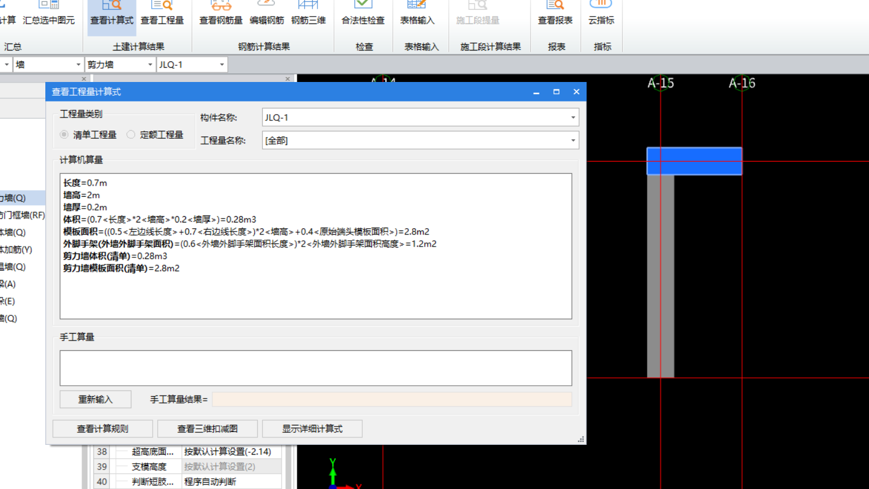Image resolution: width=869 pixels, height=489 pixels.
Task: Click the 手工算量结果 output field
Action: tap(392, 400)
